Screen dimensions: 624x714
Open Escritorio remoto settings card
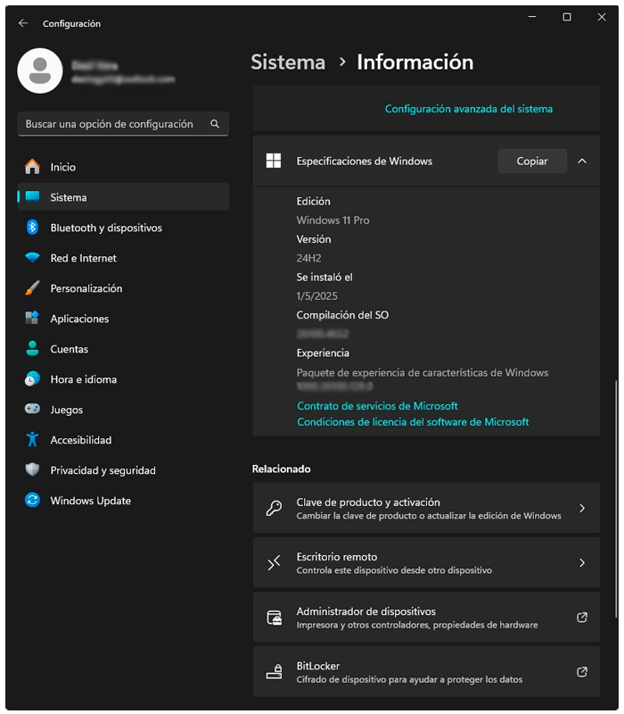click(426, 562)
